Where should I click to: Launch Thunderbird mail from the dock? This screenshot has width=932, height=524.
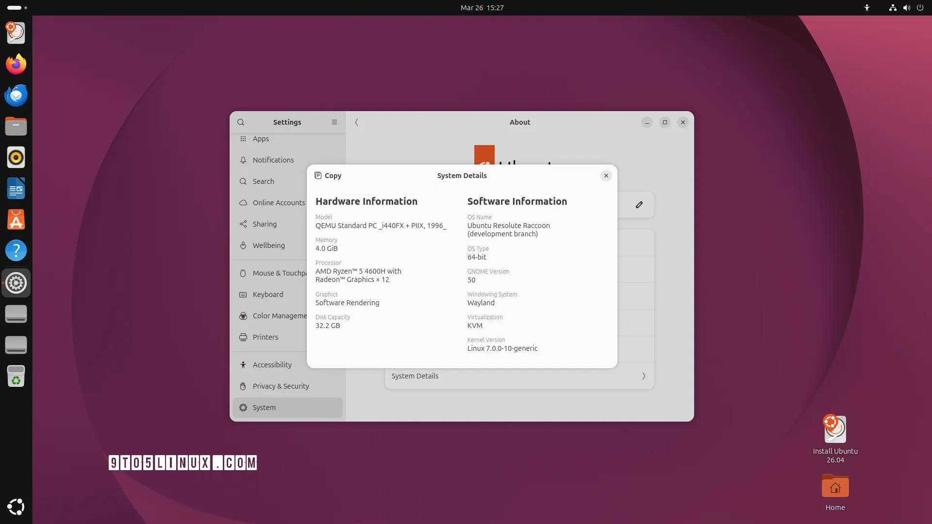16,95
